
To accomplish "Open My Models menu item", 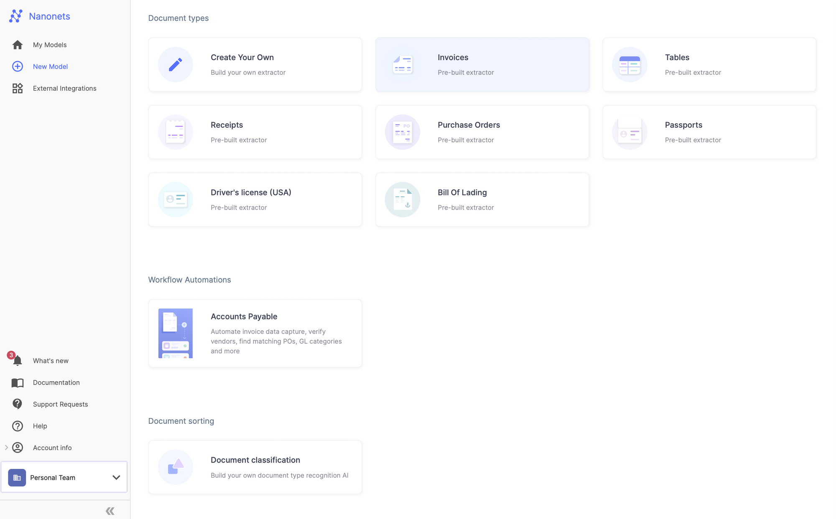I will point(50,44).
